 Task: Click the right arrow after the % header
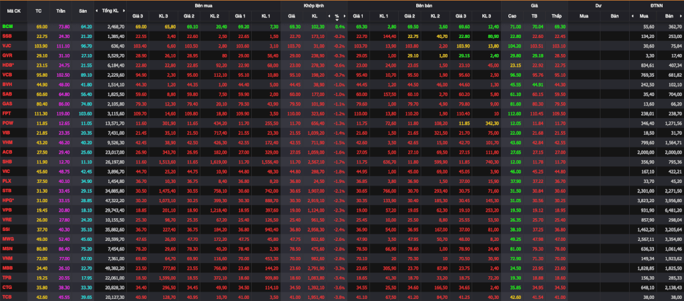click(344, 16)
